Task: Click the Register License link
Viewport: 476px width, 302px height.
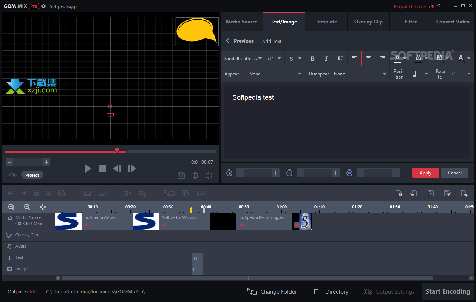Action: point(410,6)
